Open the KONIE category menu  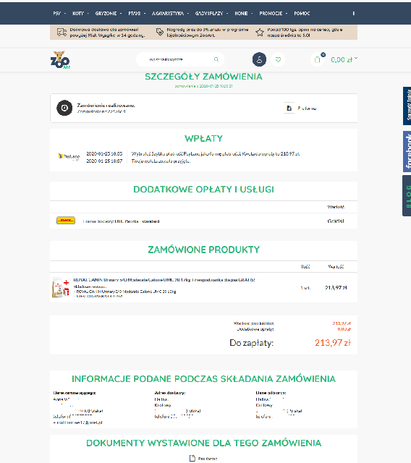click(x=241, y=13)
